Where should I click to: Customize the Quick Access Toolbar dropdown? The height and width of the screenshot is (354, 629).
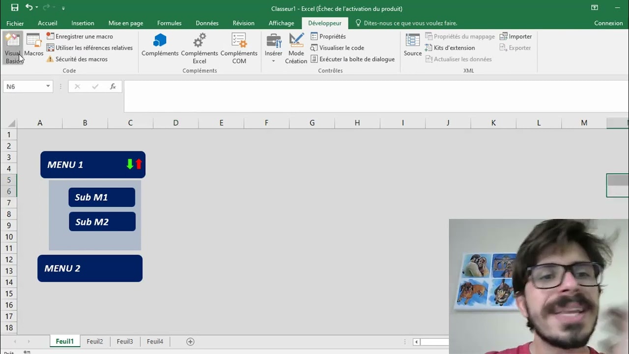pos(63,8)
